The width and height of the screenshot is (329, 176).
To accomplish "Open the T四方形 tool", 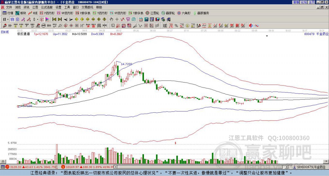I will 100,13.
